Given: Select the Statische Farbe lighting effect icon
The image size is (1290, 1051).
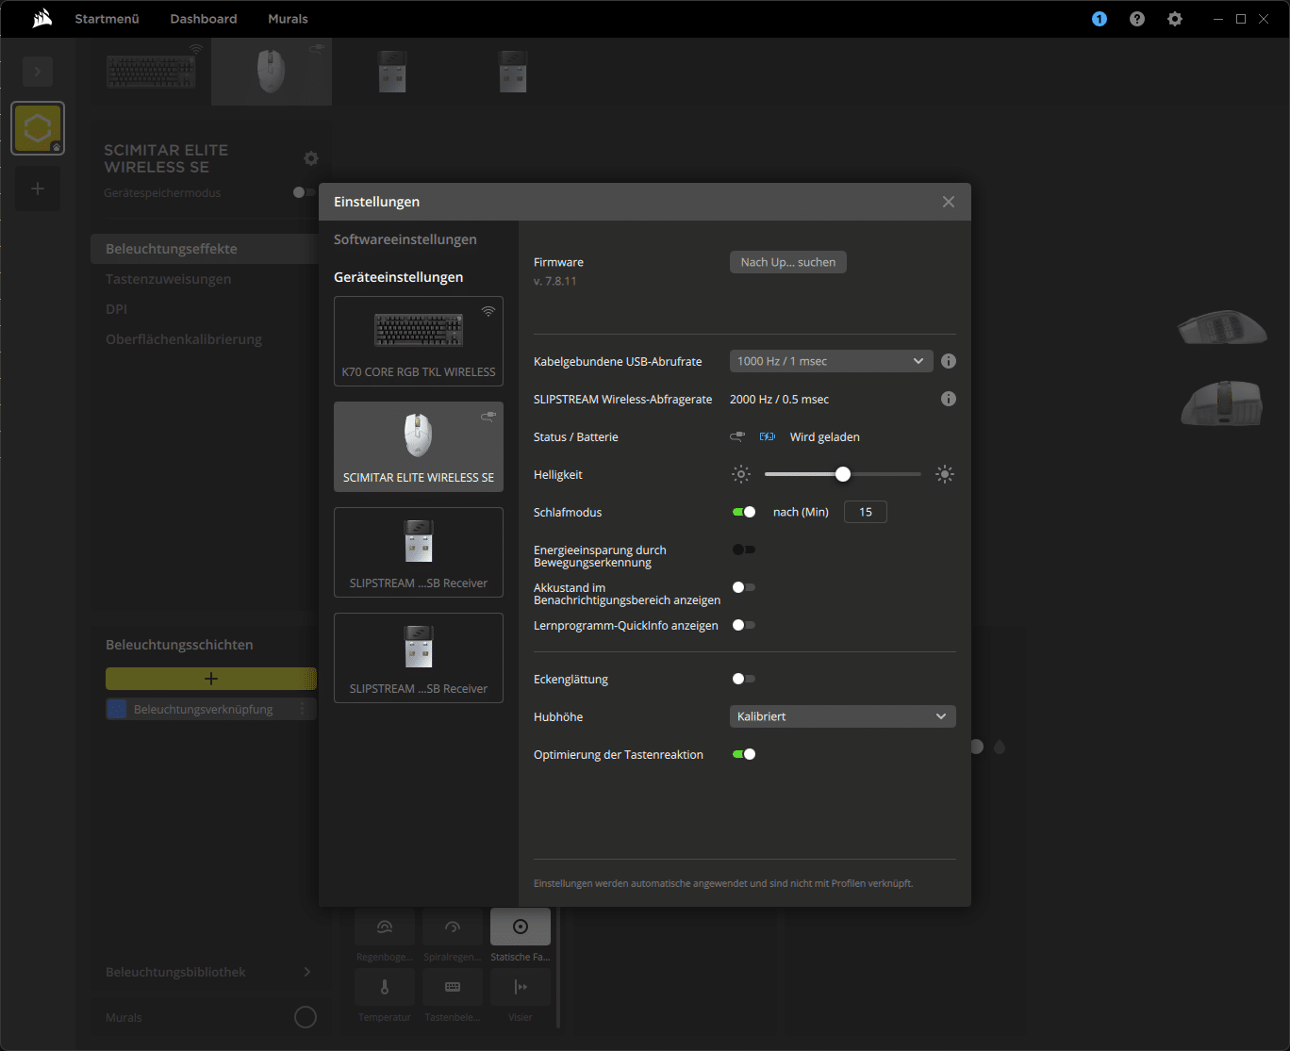Looking at the screenshot, I should (x=521, y=928).
